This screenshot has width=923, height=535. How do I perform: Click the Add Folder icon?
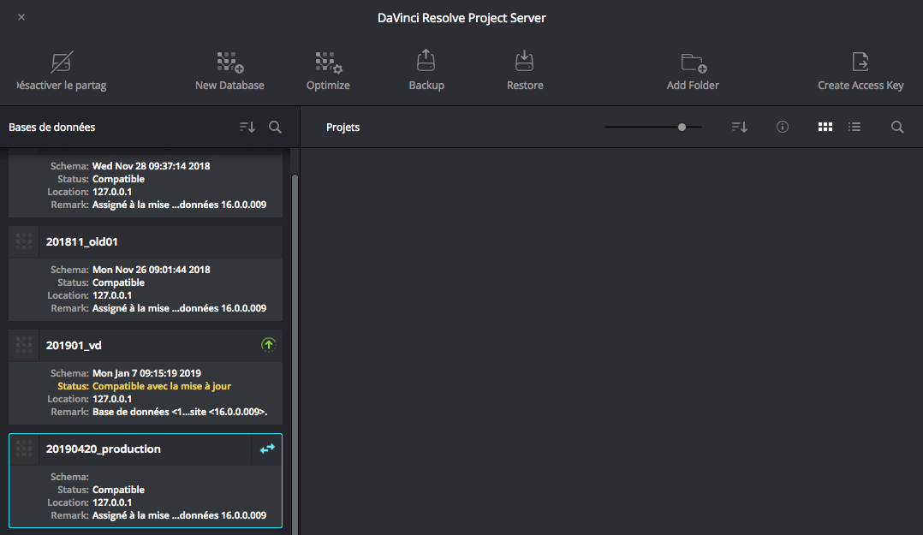(x=693, y=63)
